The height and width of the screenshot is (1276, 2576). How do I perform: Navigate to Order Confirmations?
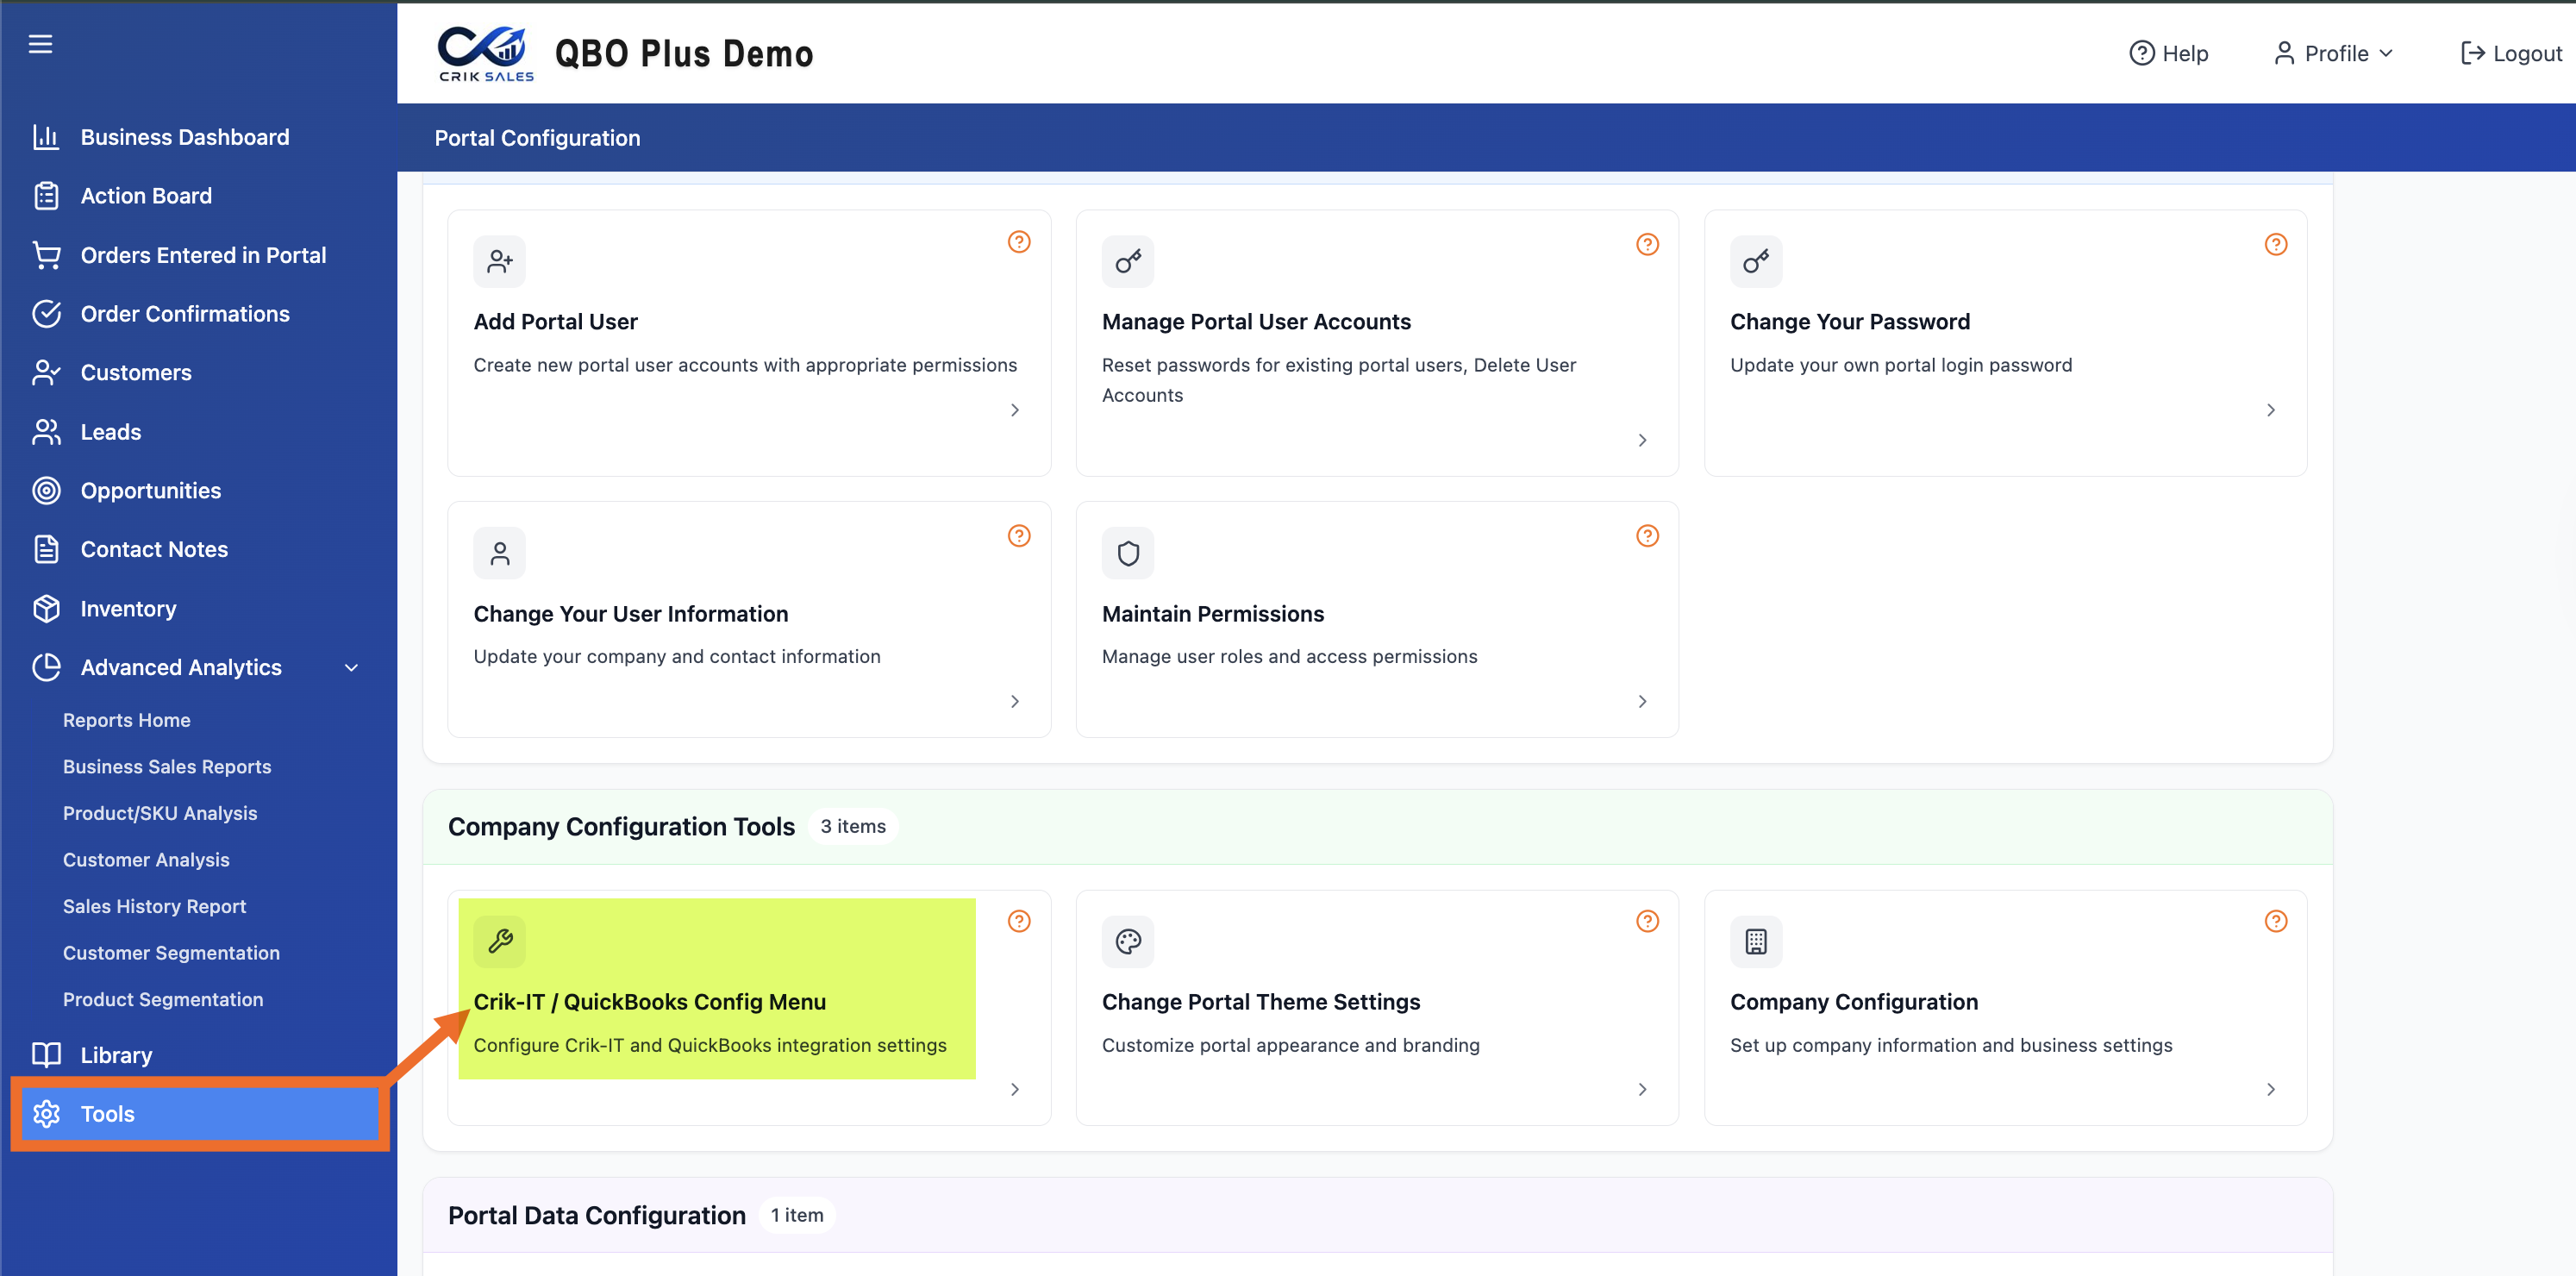tap(185, 314)
